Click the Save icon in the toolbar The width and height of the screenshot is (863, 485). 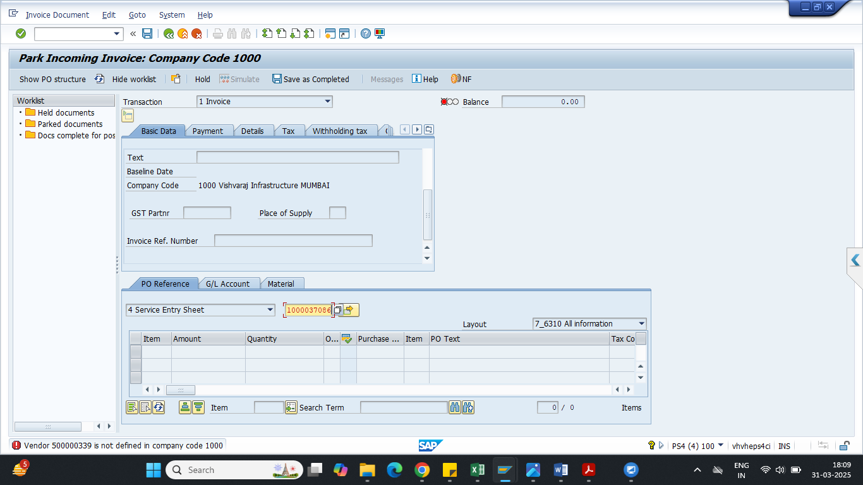[147, 33]
